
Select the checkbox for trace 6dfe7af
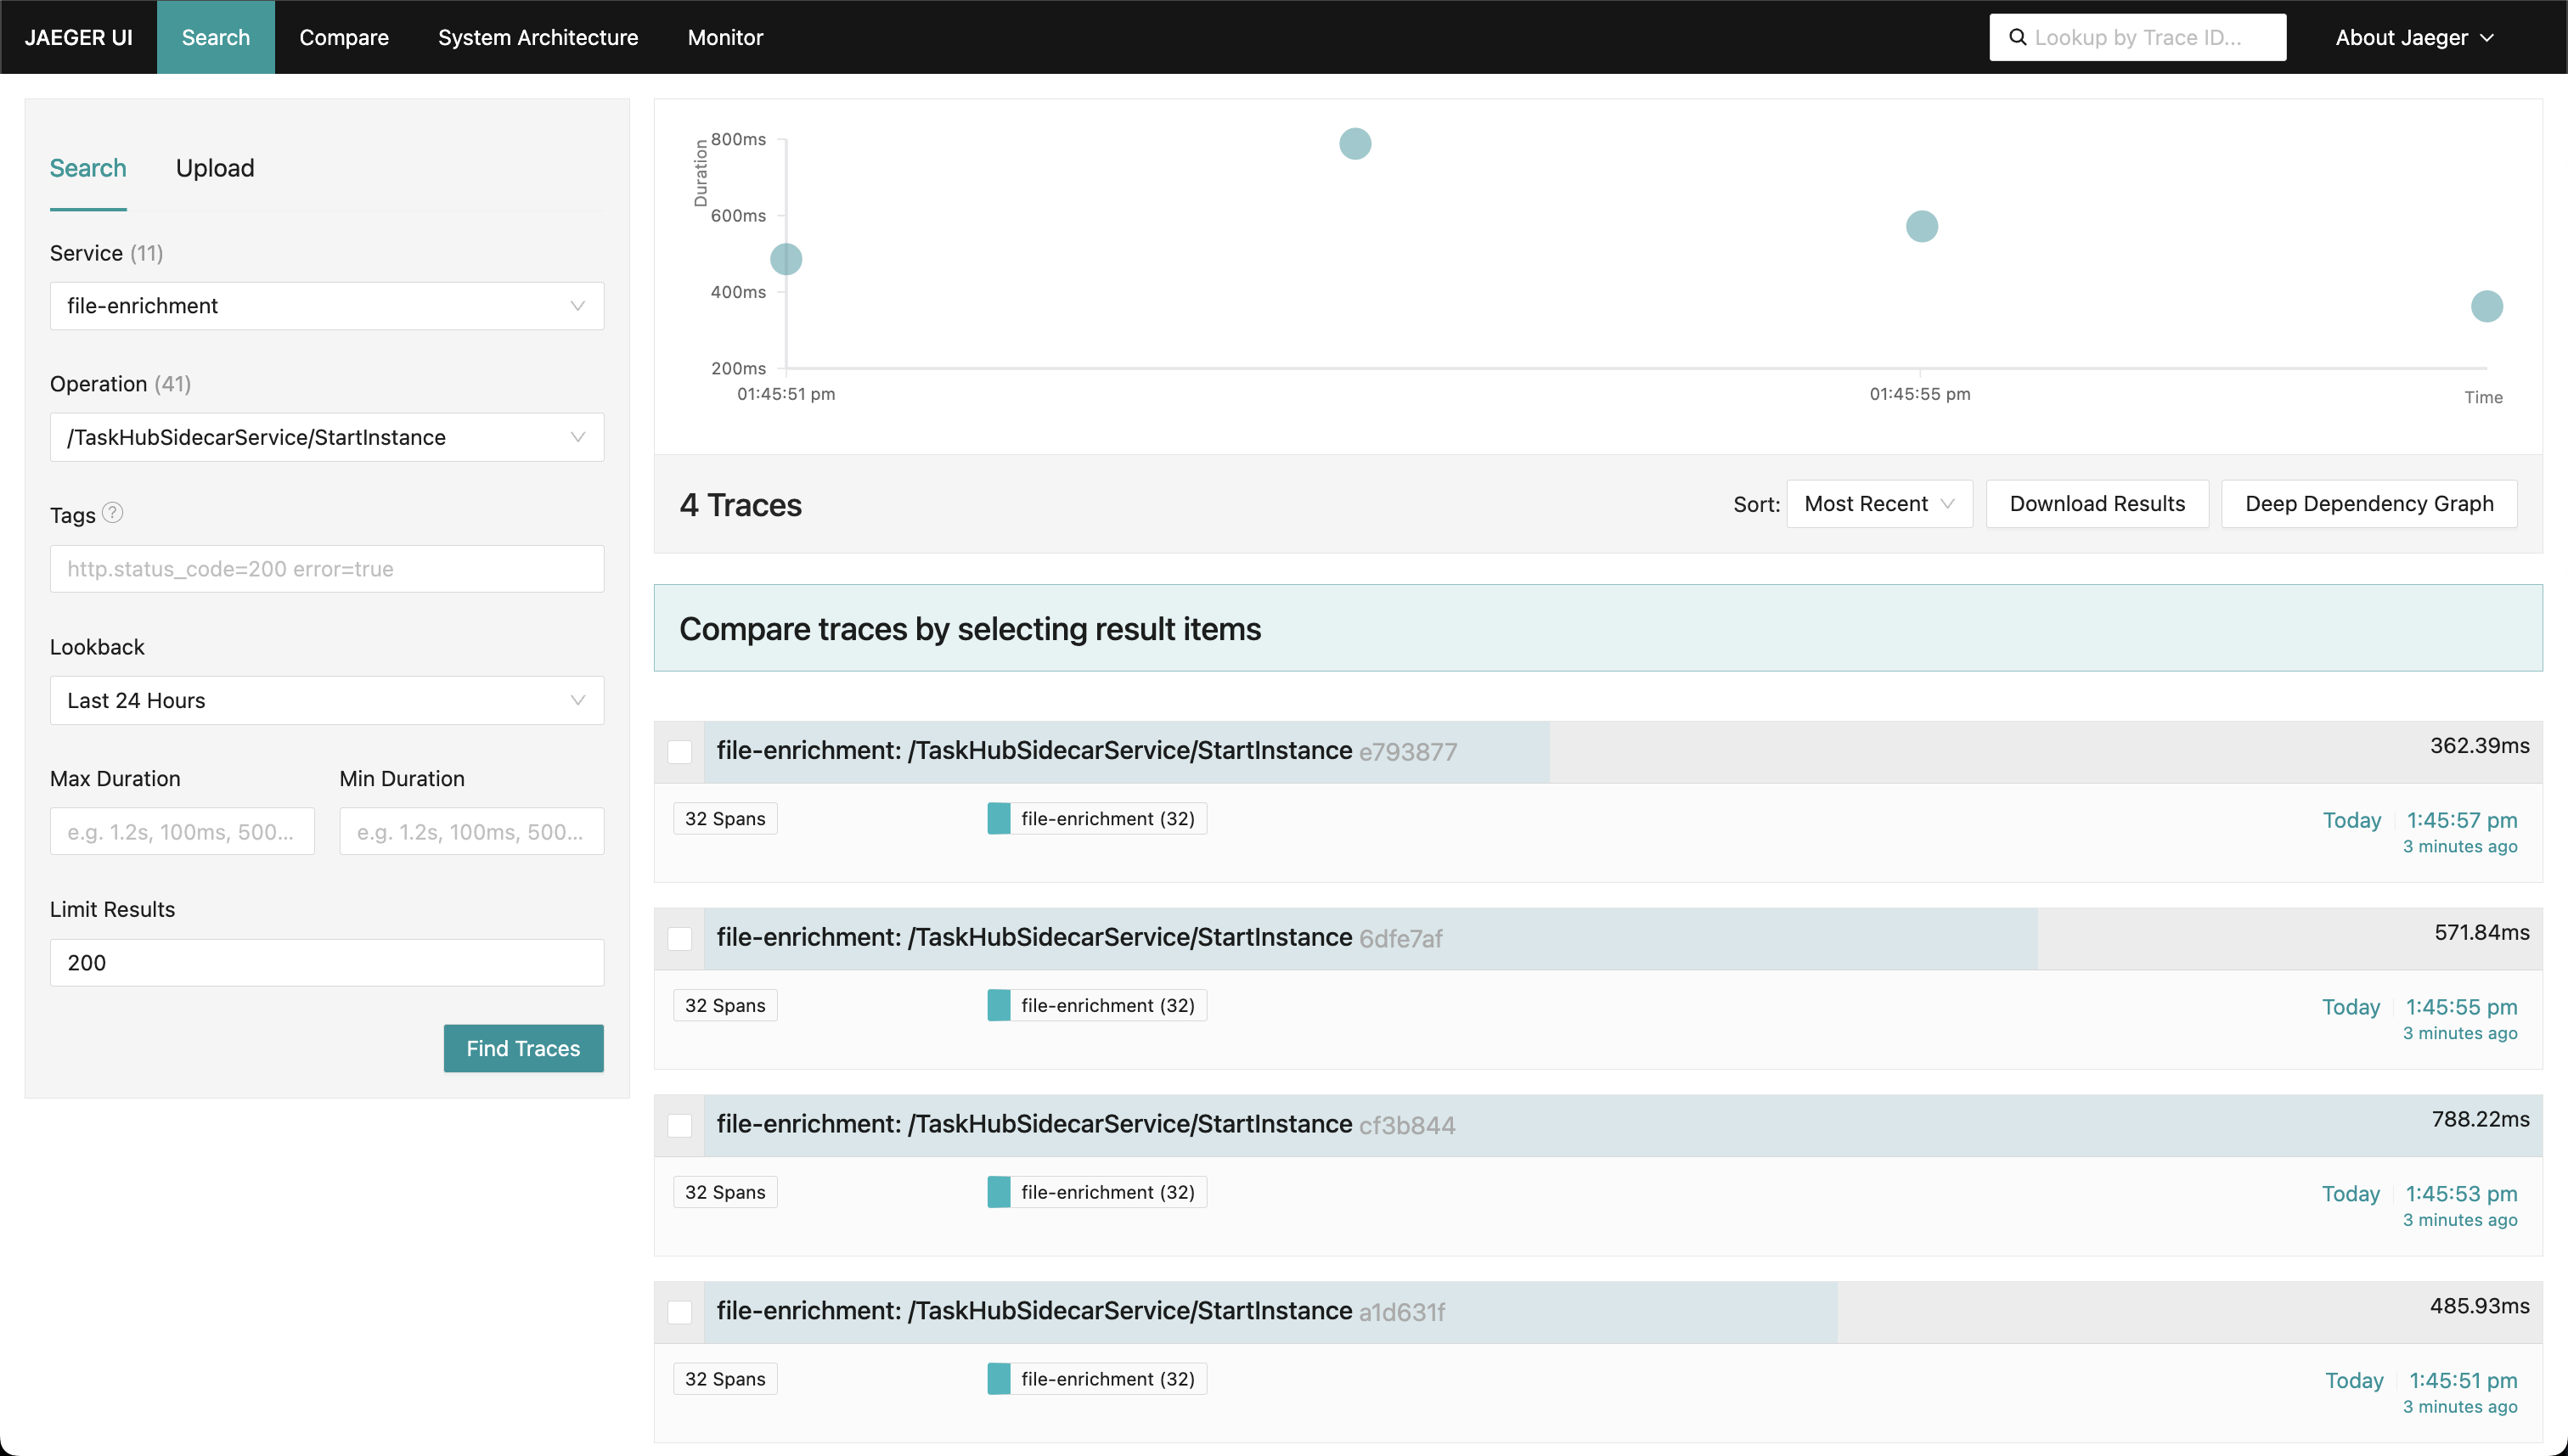(680, 939)
